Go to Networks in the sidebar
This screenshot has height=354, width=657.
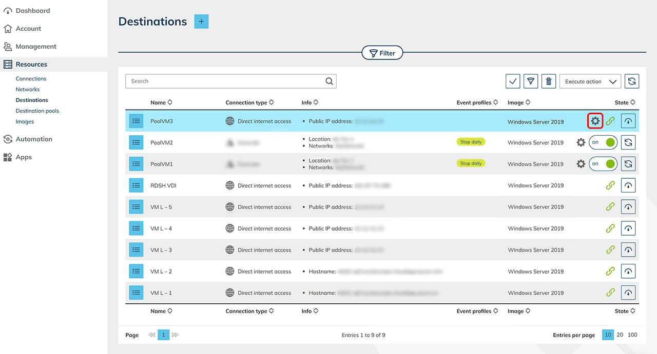pyautogui.click(x=28, y=89)
